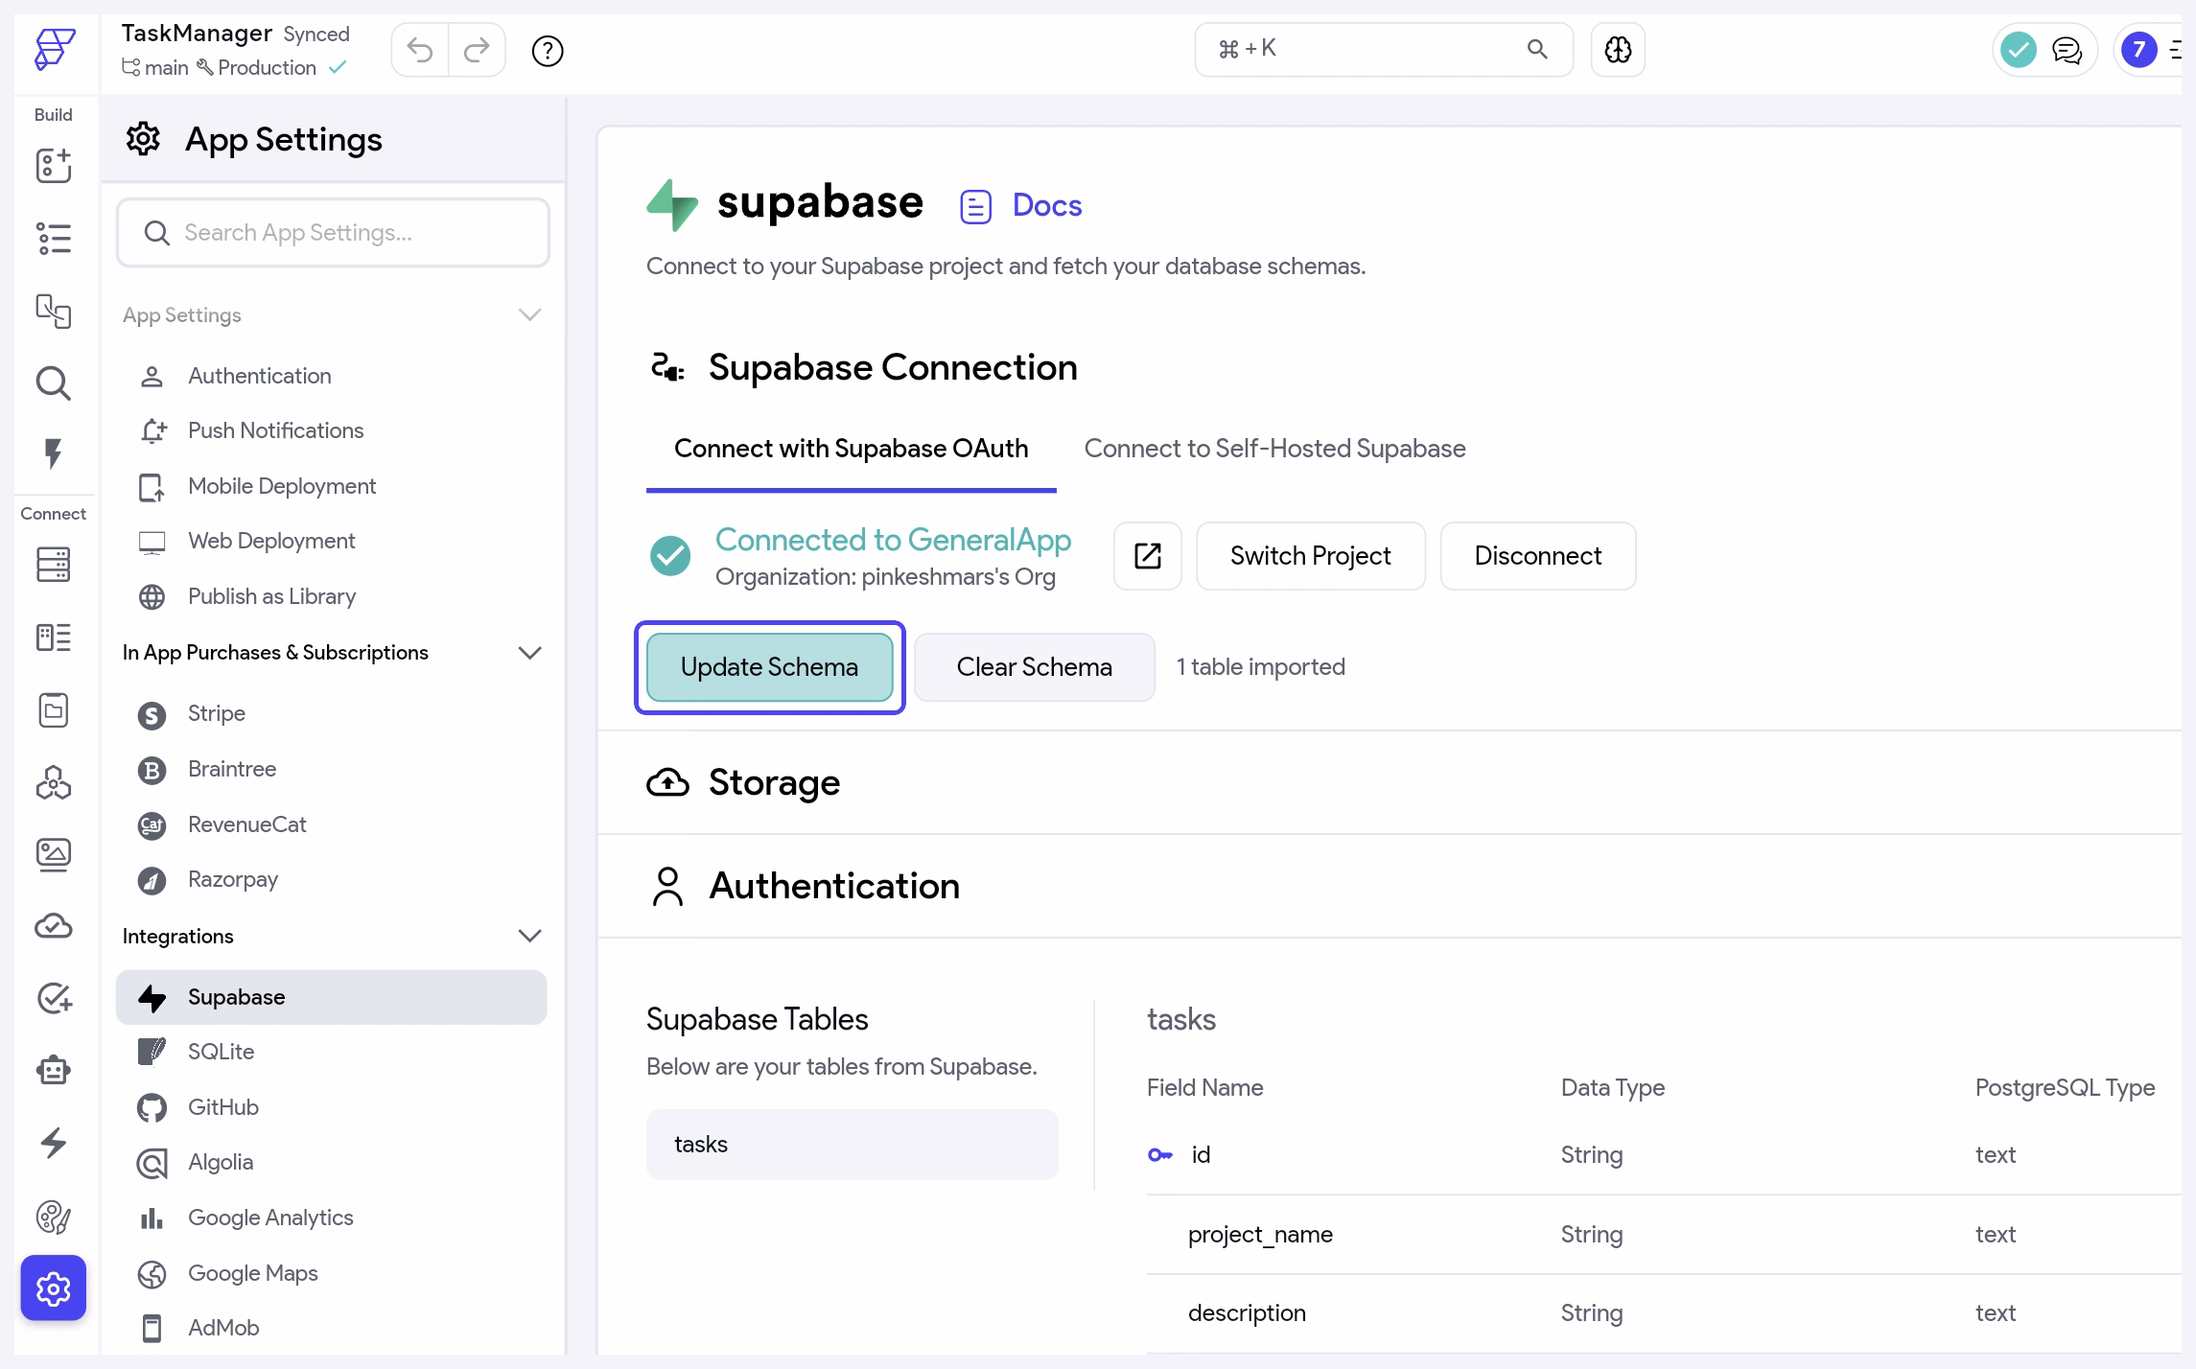The width and height of the screenshot is (2196, 1369).
Task: Expand the Authentication section in Supabase panel
Action: pos(1390,886)
